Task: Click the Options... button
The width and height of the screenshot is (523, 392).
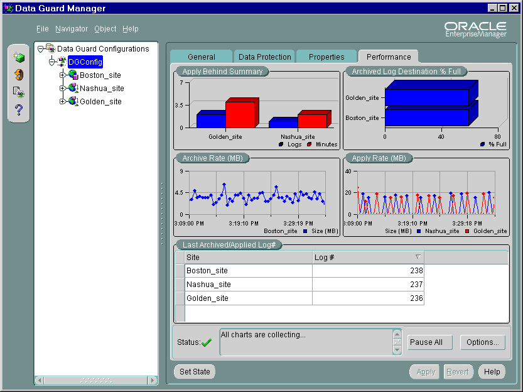Action: (483, 342)
